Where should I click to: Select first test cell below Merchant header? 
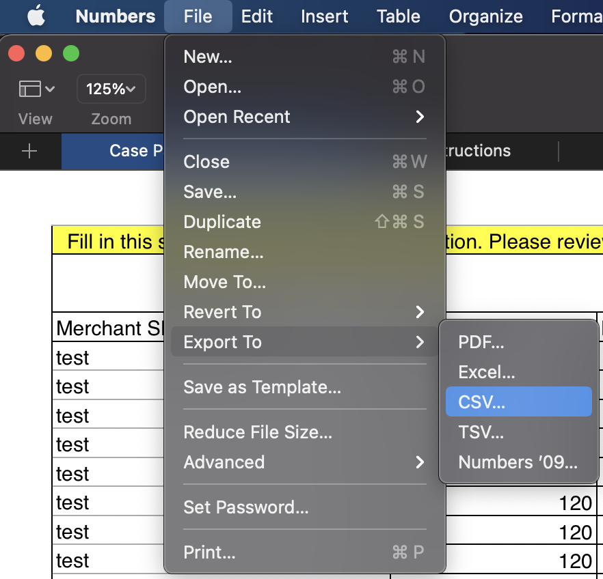(x=109, y=356)
